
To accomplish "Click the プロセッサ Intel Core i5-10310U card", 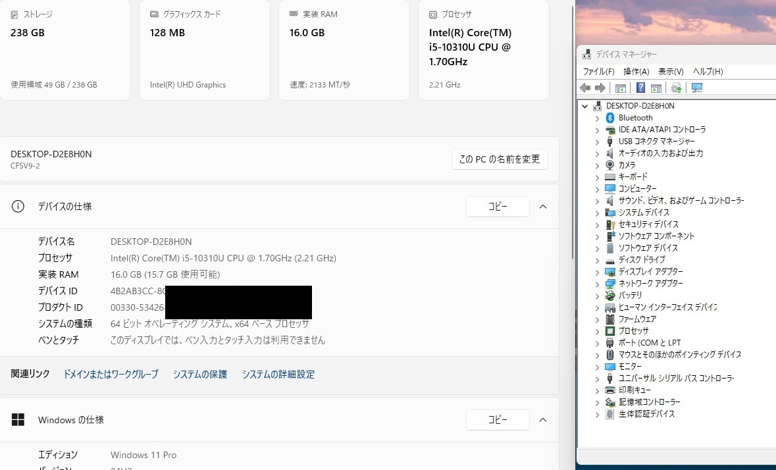I will (x=484, y=49).
